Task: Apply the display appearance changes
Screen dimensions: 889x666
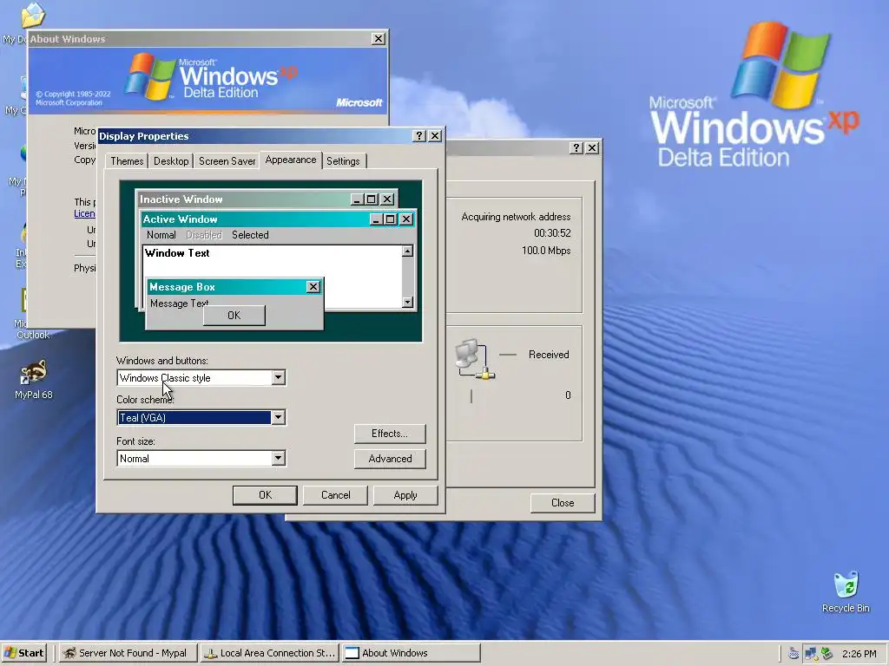Action: 405,495
